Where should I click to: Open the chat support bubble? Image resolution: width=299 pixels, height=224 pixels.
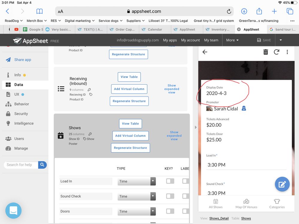pos(13,211)
